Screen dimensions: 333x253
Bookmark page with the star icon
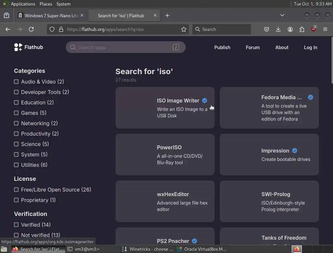[184, 29]
